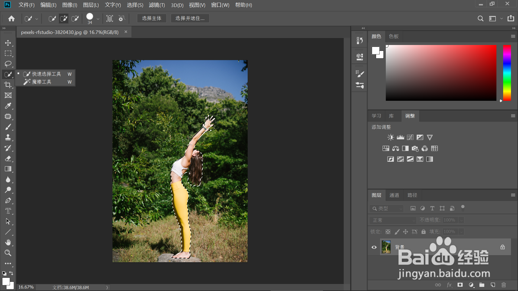Select the Spot Healing Brush tool
This screenshot has width=518, height=291.
point(8,116)
